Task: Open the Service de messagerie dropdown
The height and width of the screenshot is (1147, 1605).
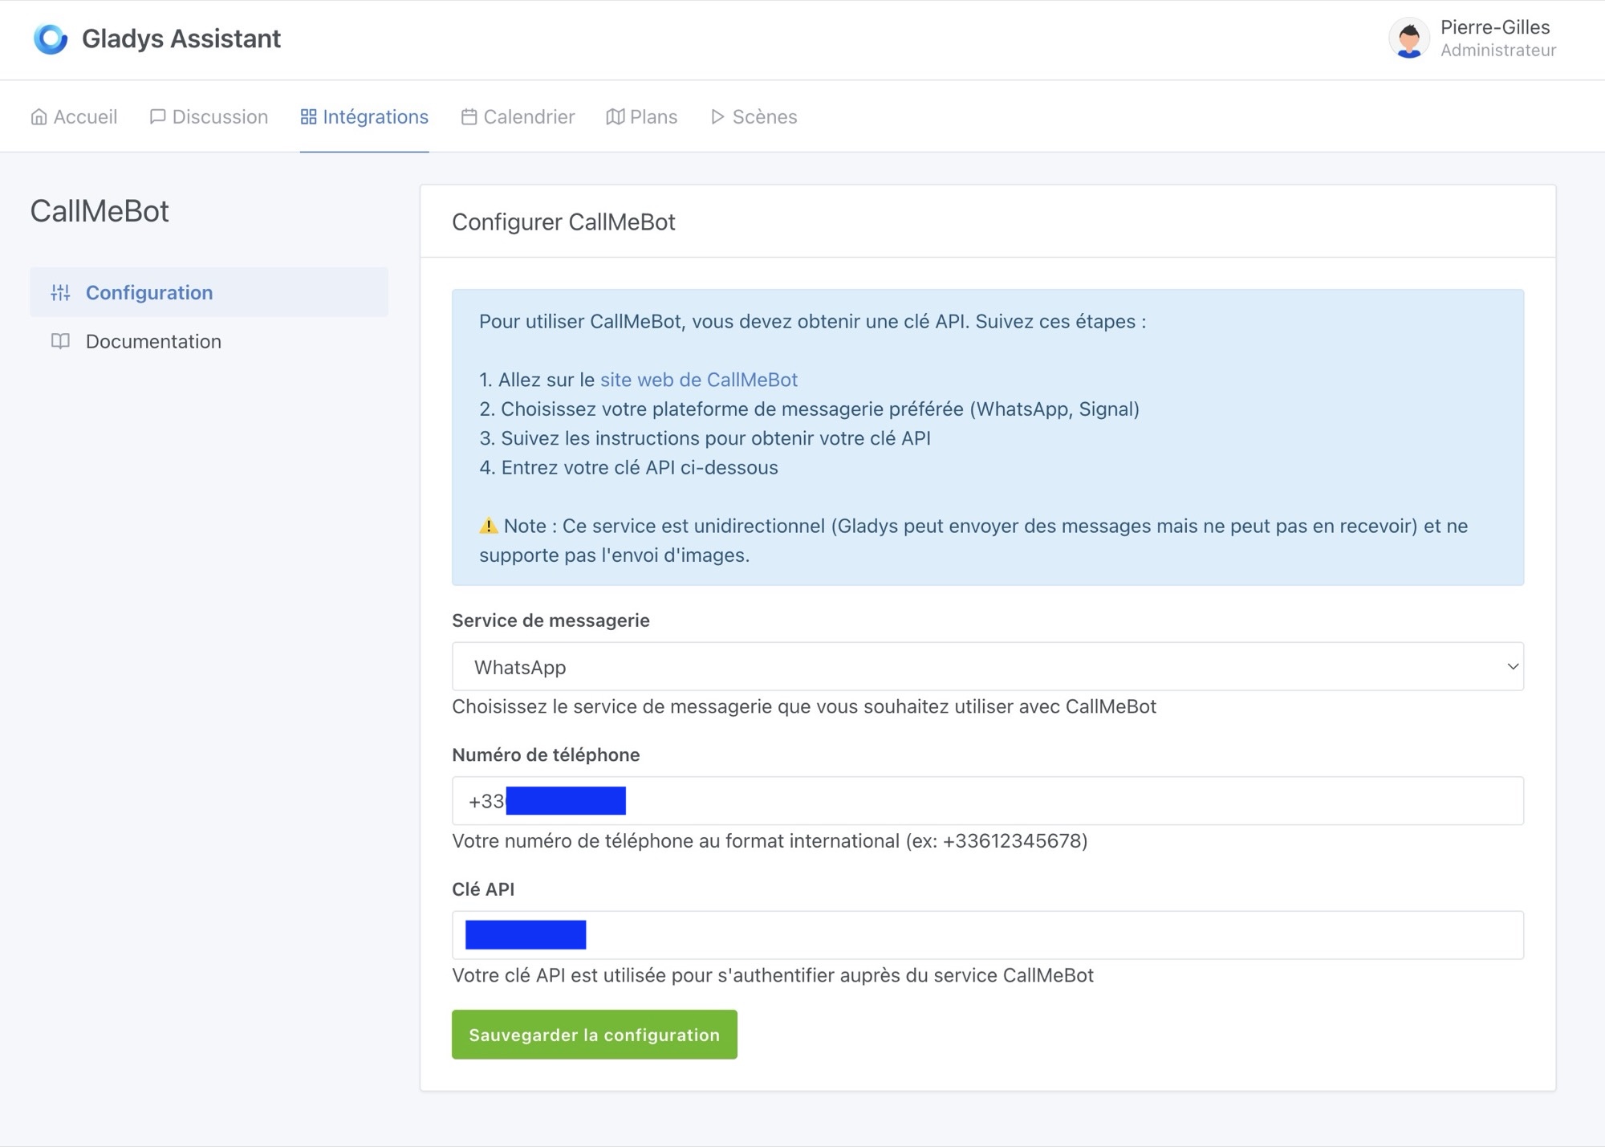Action: (x=987, y=666)
